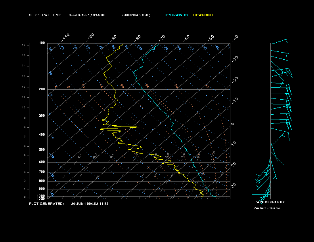Click the 100 pressure level label
The height and width of the screenshot is (242, 314).
[x=42, y=43]
